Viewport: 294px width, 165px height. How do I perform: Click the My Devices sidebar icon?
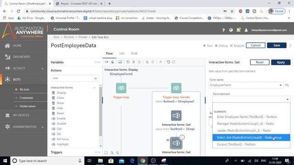[7, 115]
